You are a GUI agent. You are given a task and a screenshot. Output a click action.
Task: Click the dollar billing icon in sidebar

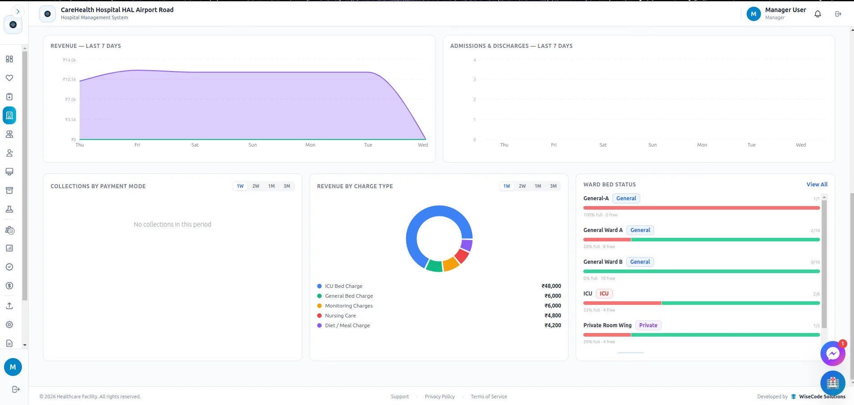[x=9, y=286]
